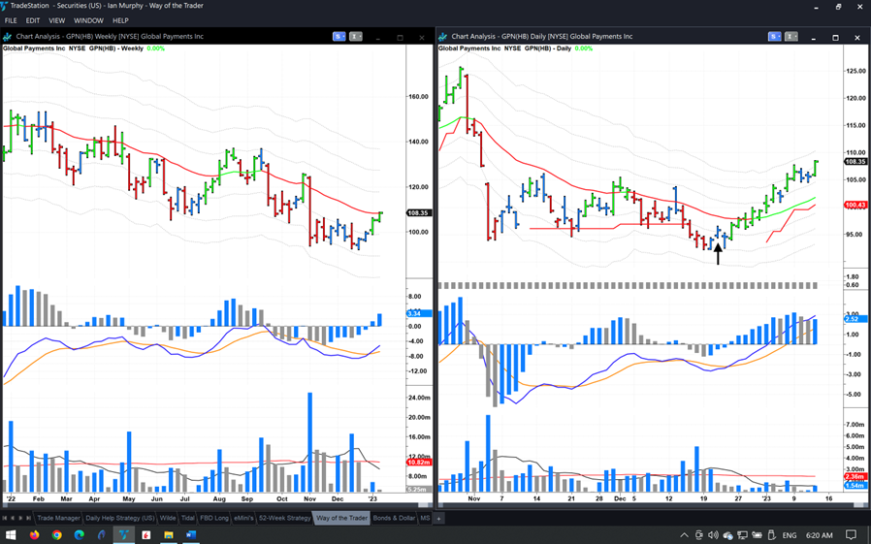Open the EDIT menu
This screenshot has width=871, height=544.
pyautogui.click(x=33, y=20)
